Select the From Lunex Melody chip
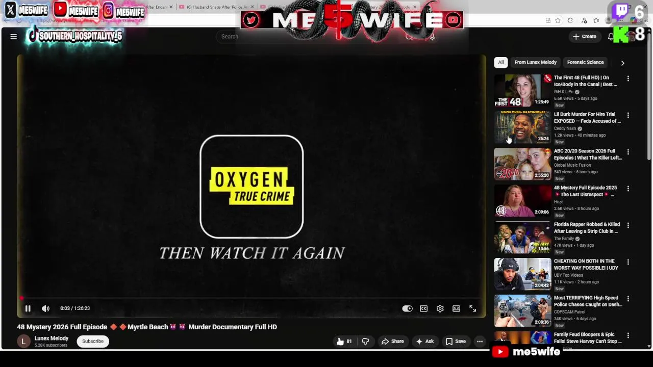This screenshot has width=653, height=367. tap(535, 62)
